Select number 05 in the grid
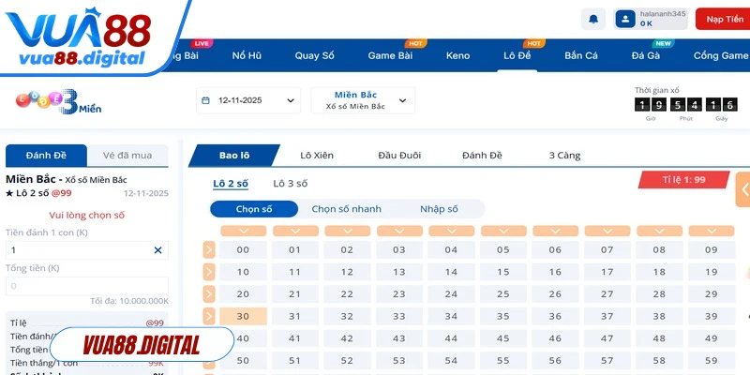The image size is (750, 375). pyautogui.click(x=503, y=249)
